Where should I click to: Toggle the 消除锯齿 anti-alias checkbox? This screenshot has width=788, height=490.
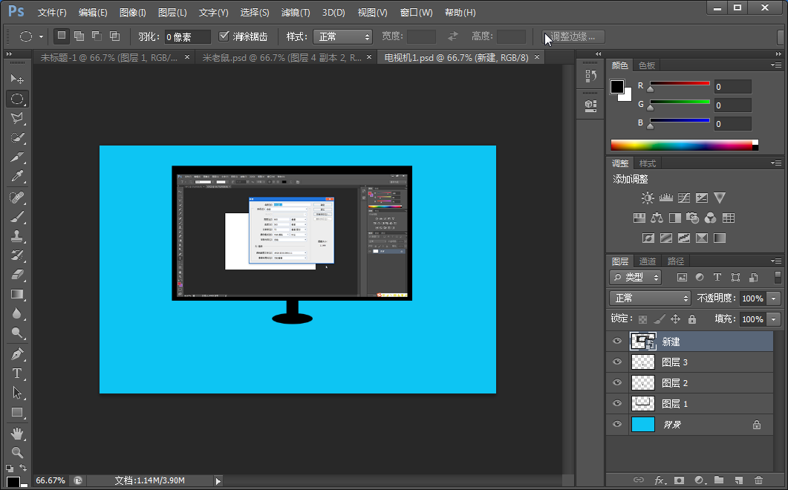[224, 36]
